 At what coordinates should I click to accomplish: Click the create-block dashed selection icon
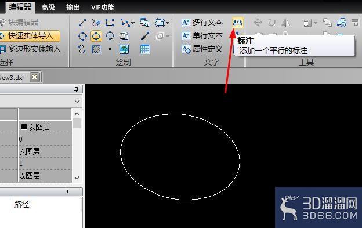[x=160, y=23]
